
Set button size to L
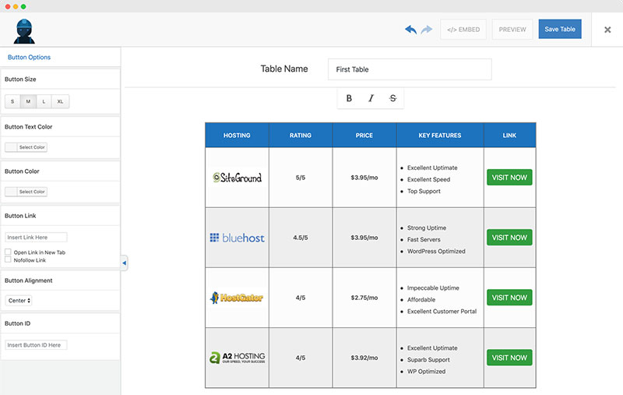[x=44, y=101]
